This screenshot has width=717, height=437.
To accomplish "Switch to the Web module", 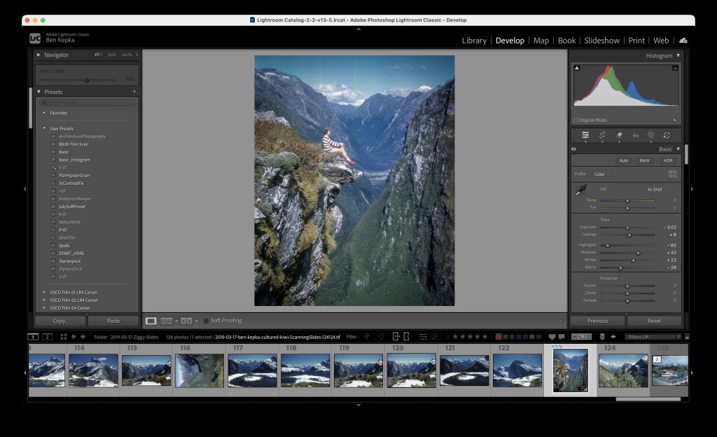I will pyautogui.click(x=661, y=40).
